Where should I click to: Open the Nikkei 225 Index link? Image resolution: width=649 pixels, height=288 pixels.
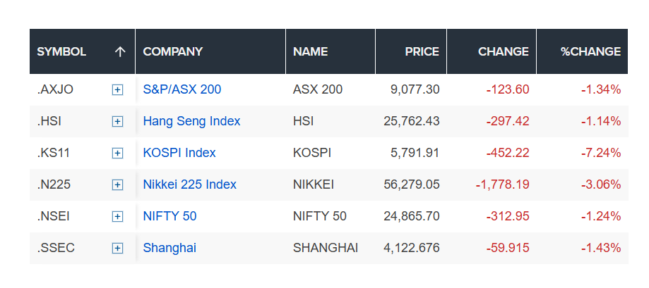(190, 184)
